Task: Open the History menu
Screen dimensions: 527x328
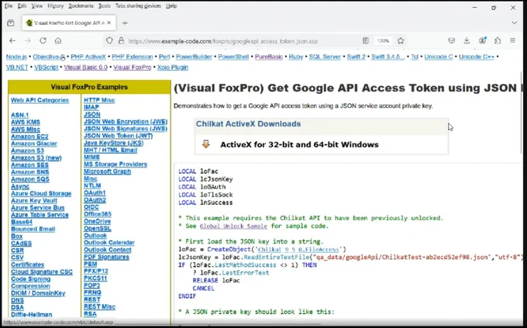Action: pyautogui.click(x=56, y=6)
